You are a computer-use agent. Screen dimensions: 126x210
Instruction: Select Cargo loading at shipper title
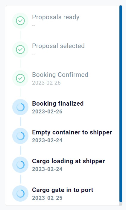[x=69, y=161]
